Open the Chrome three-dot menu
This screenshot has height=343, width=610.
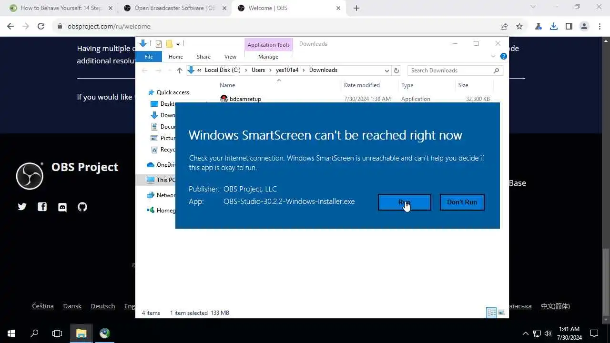click(600, 27)
